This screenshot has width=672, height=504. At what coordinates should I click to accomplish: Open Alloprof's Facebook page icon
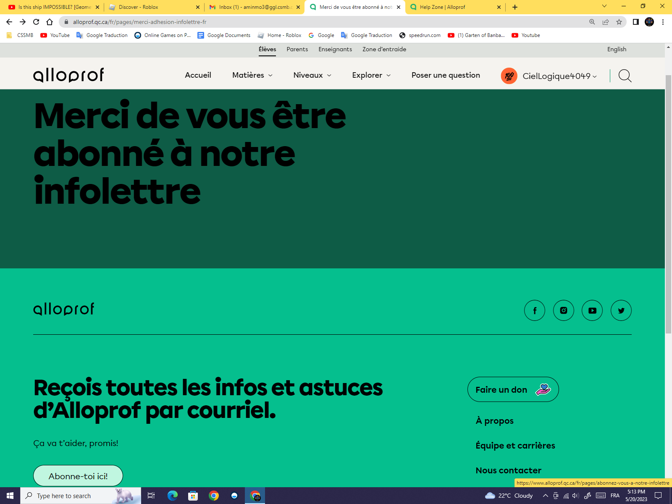(534, 310)
